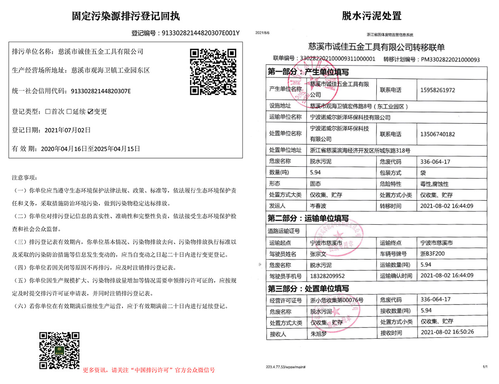Select phone number 15958261972

(x=438, y=90)
